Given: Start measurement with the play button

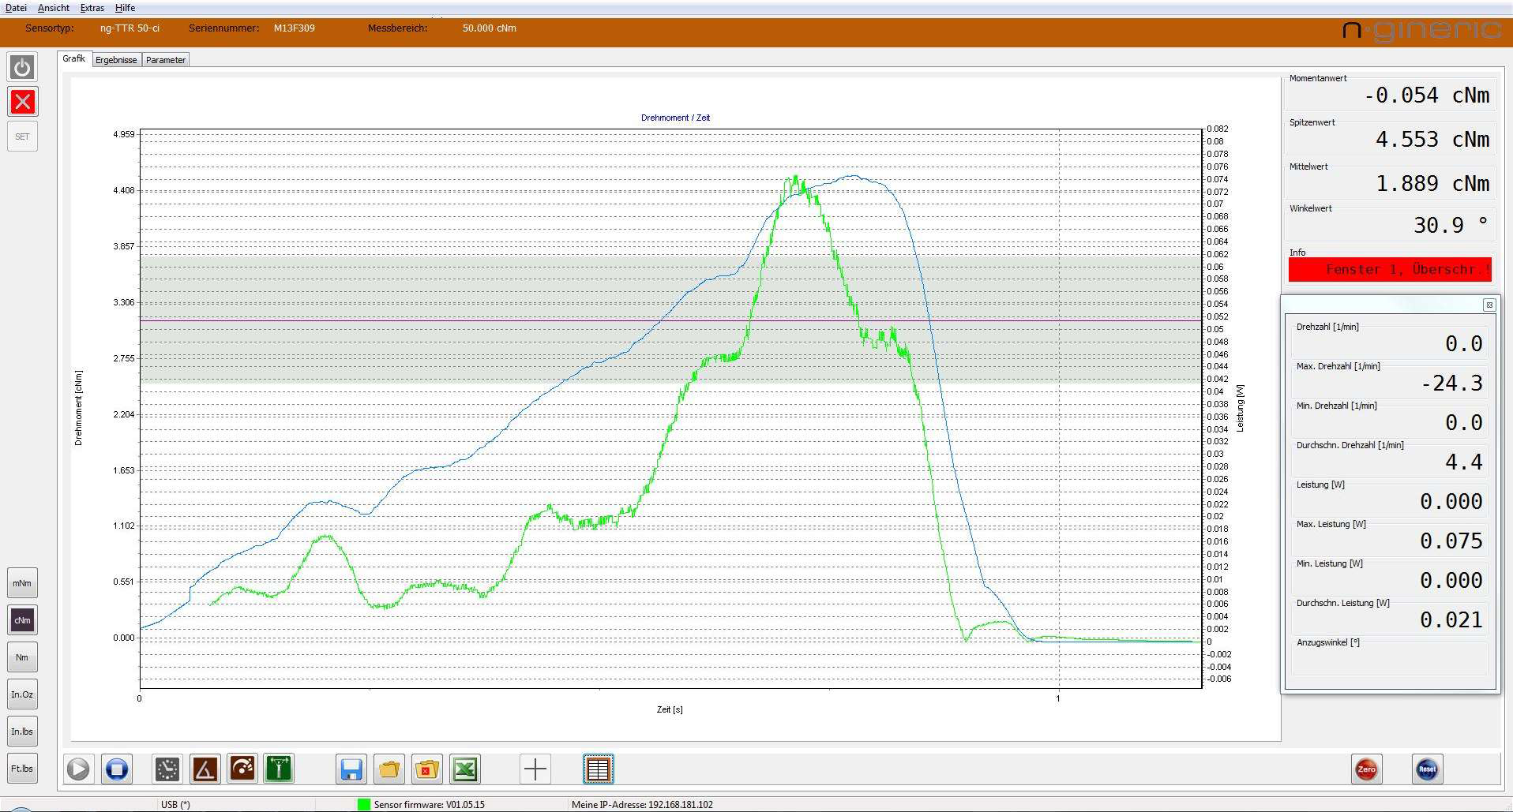Looking at the screenshot, I should point(78,769).
